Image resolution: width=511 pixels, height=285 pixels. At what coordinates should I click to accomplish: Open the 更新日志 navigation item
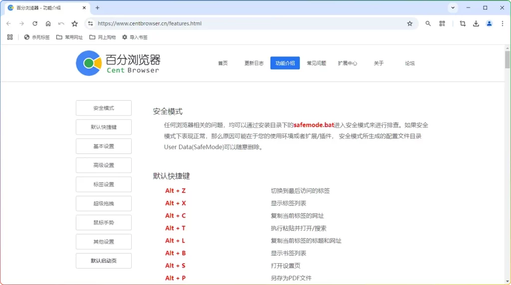(x=254, y=63)
